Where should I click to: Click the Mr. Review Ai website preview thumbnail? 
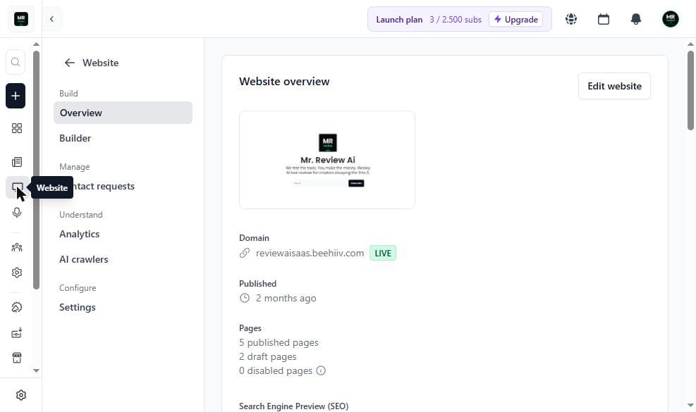coord(327,160)
